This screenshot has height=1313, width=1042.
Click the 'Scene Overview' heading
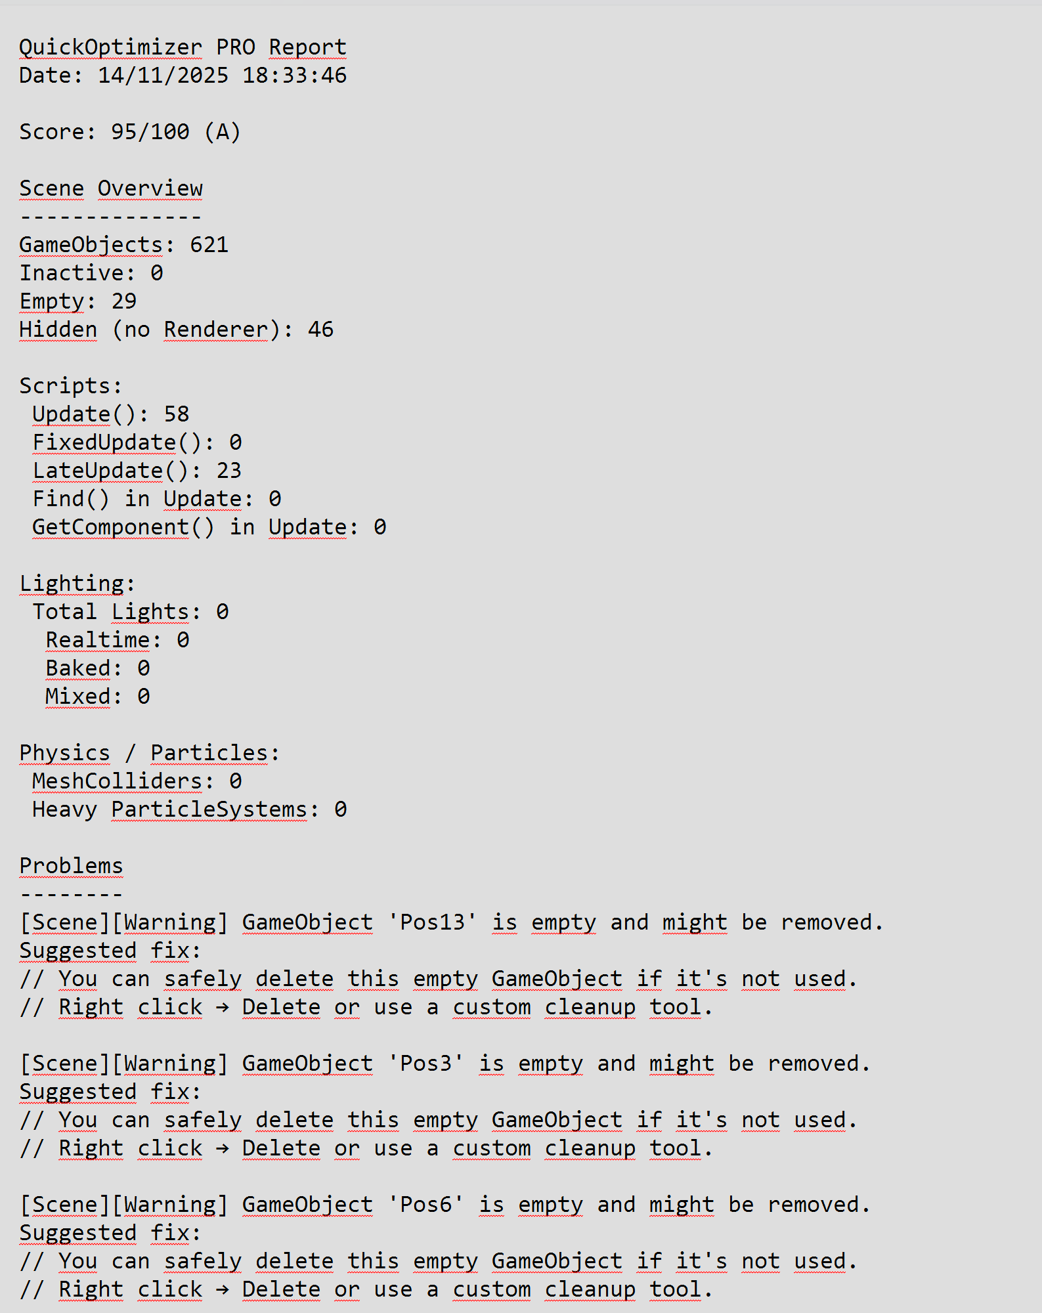(x=111, y=188)
